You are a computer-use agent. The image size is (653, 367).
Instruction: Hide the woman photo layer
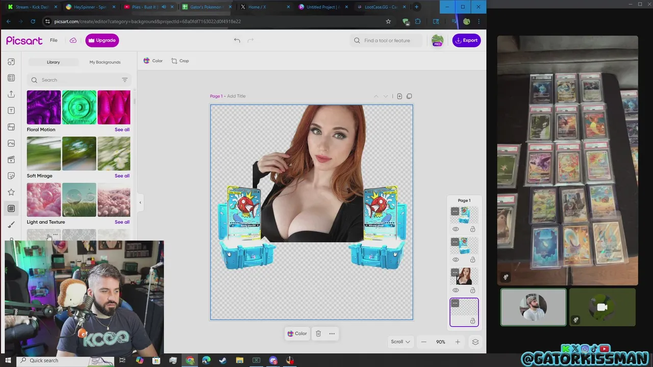tap(456, 291)
